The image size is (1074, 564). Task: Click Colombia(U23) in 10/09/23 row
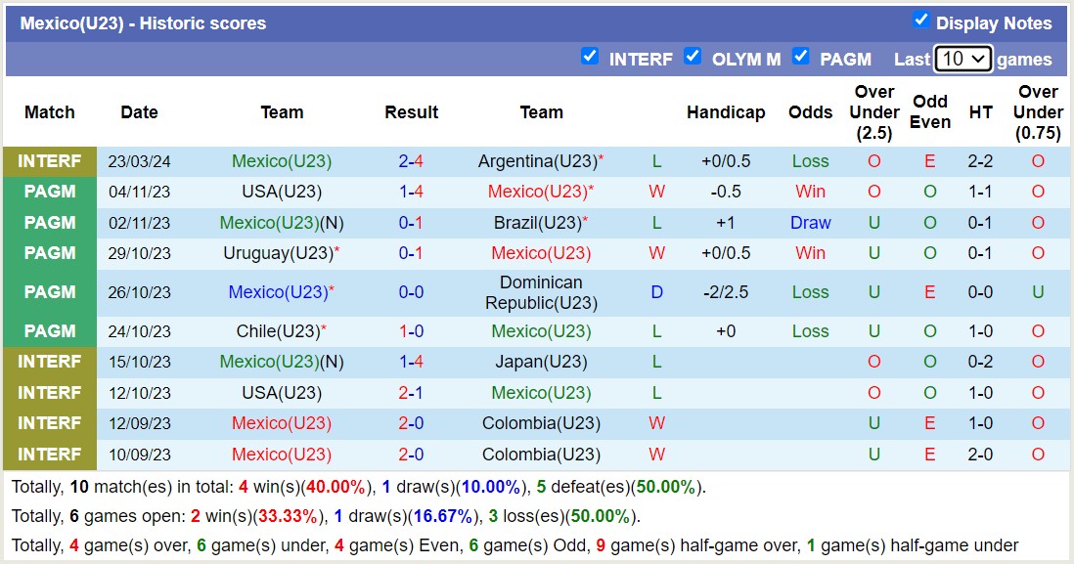(x=541, y=455)
